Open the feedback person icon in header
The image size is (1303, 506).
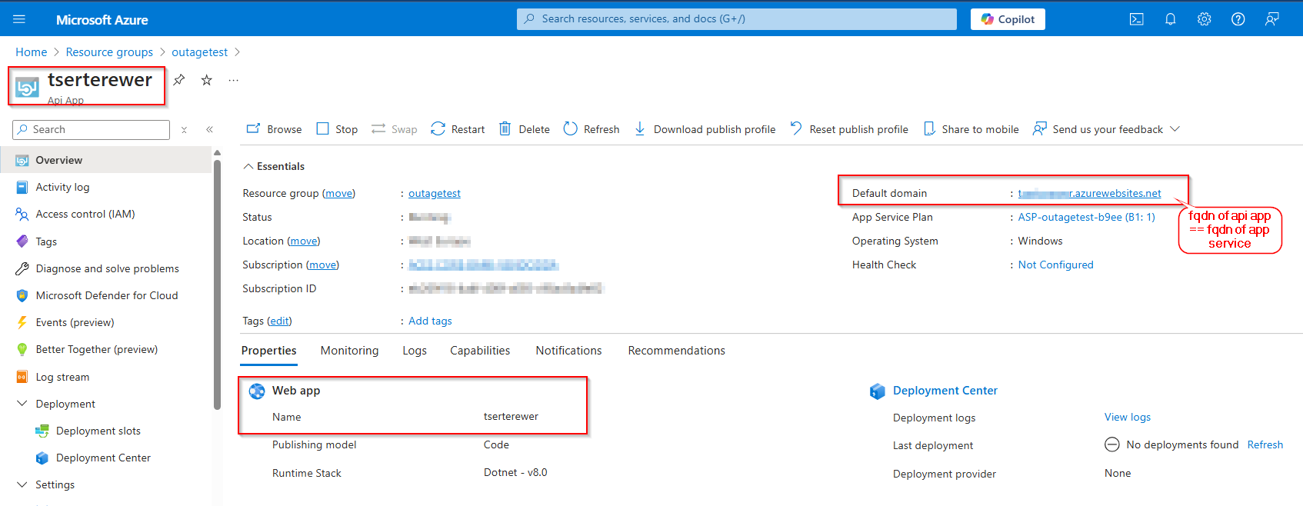[1271, 19]
